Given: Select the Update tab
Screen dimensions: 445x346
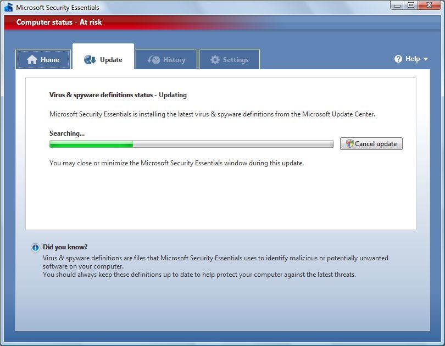Looking at the screenshot, I should pos(103,59).
